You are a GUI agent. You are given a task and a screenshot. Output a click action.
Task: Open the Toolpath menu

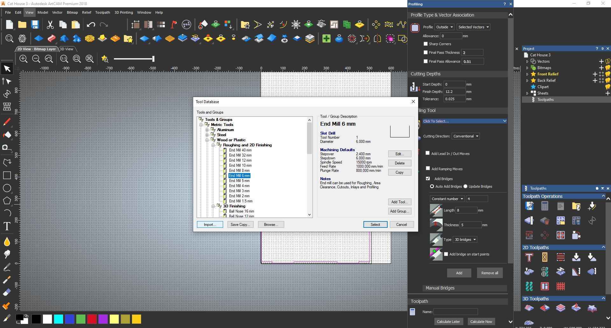(x=102, y=12)
